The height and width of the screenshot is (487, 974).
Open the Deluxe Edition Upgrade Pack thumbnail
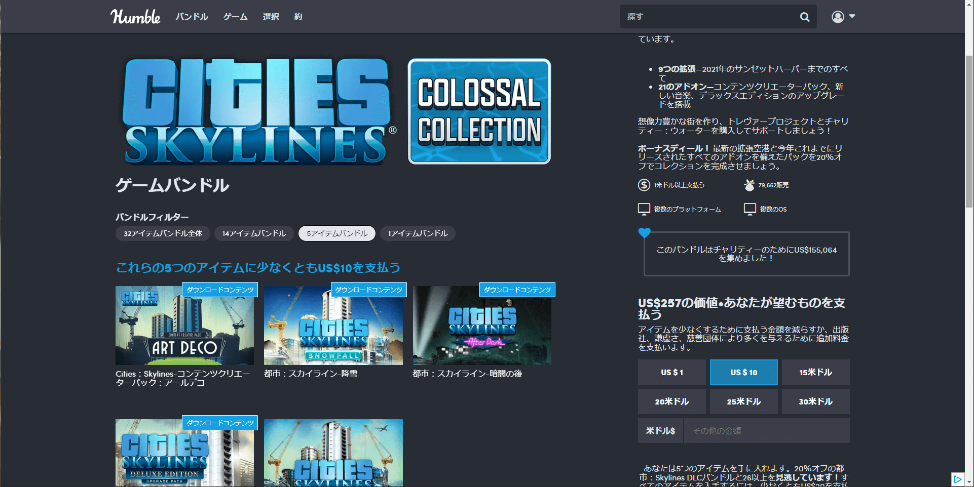pos(184,453)
